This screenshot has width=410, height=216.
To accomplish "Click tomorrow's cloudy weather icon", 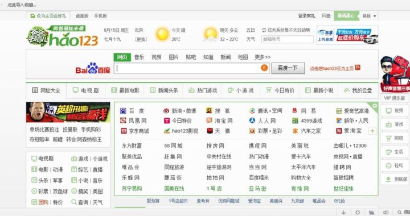I will (x=211, y=35).
